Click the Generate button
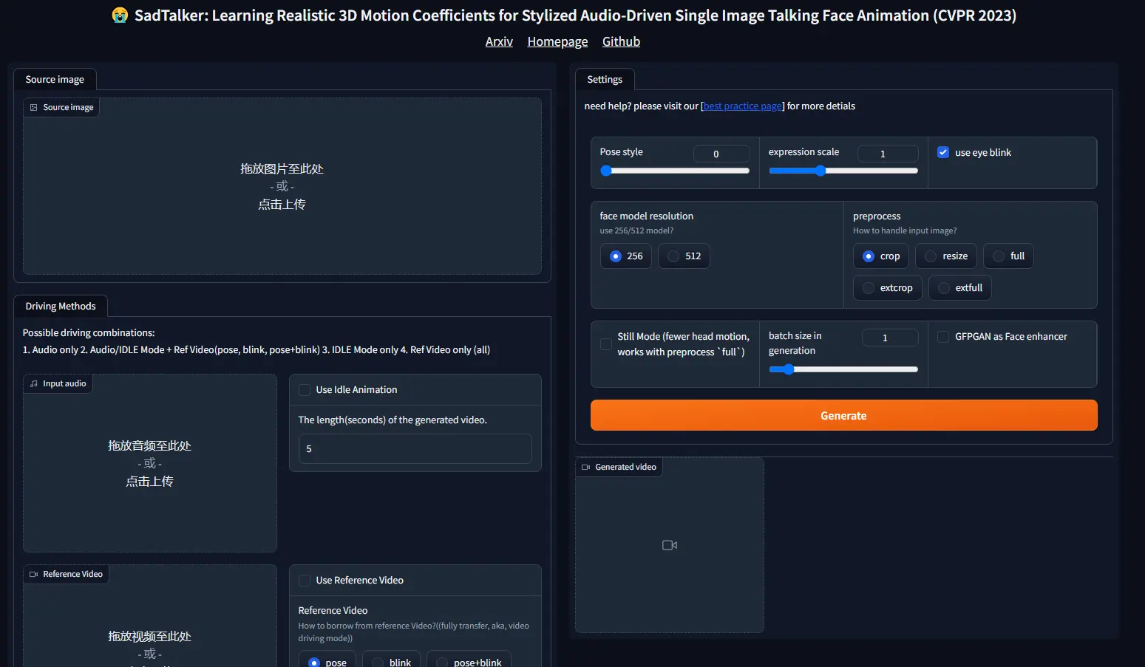Screen dimensions: 1145x667 click(x=843, y=415)
